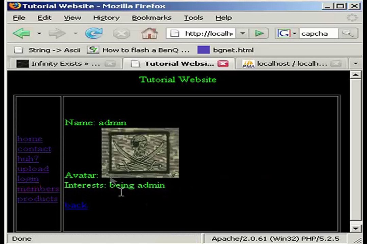Close the Tutorial Website tab
367x244 pixels.
click(223, 63)
